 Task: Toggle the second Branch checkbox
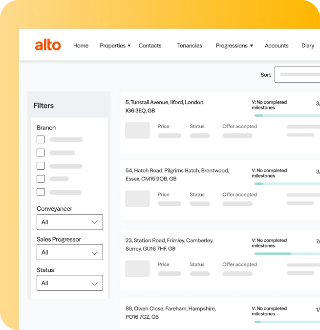tap(41, 153)
